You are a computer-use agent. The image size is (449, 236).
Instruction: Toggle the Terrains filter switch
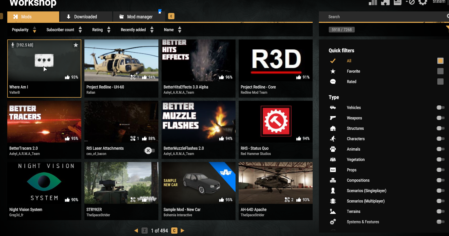(440, 211)
